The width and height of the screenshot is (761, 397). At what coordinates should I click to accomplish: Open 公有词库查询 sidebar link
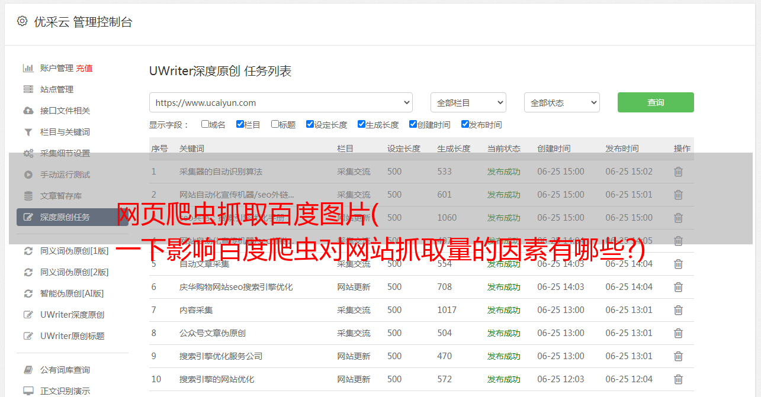[x=65, y=370]
